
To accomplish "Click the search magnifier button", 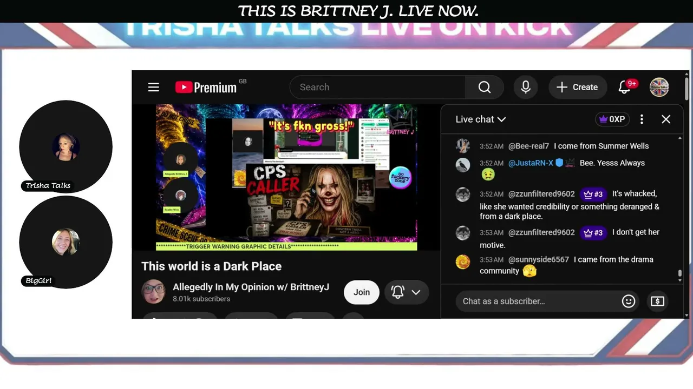I will (485, 87).
